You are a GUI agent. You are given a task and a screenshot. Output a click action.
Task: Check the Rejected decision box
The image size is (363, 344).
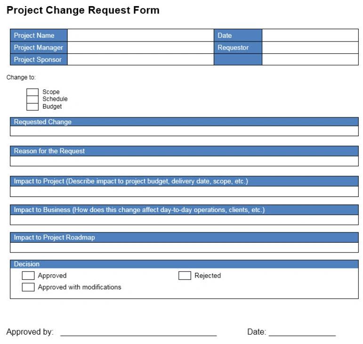(x=185, y=275)
